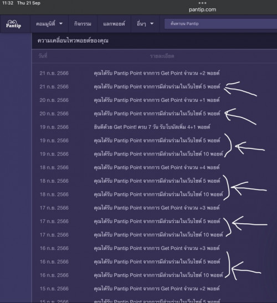Select the 16 ก.ย. 2566 participation 10 พอยต์ entry

pos(158,275)
